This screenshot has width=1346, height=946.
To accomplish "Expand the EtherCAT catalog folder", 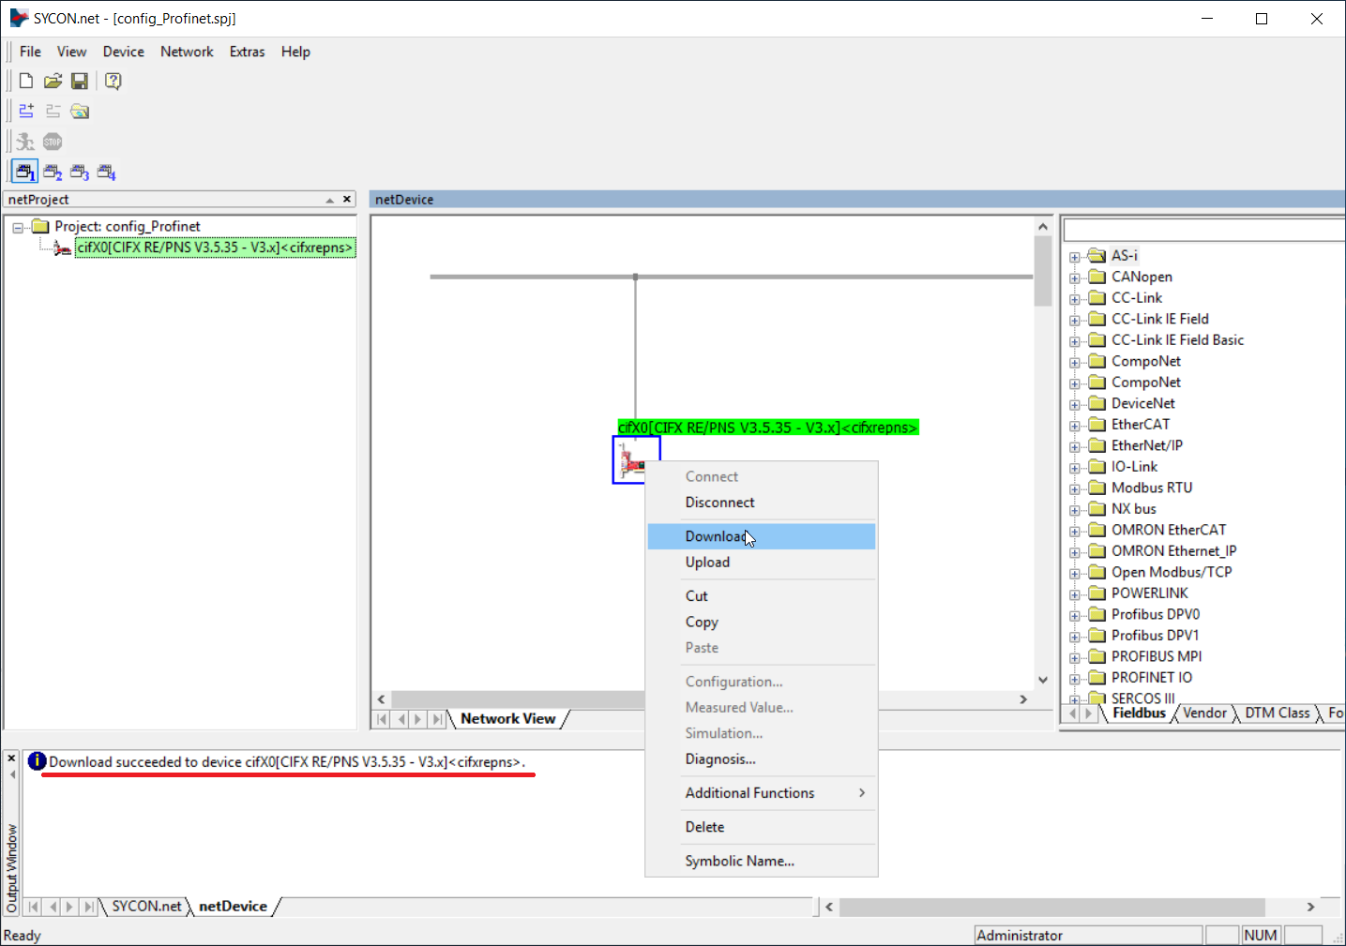I will (1075, 425).
